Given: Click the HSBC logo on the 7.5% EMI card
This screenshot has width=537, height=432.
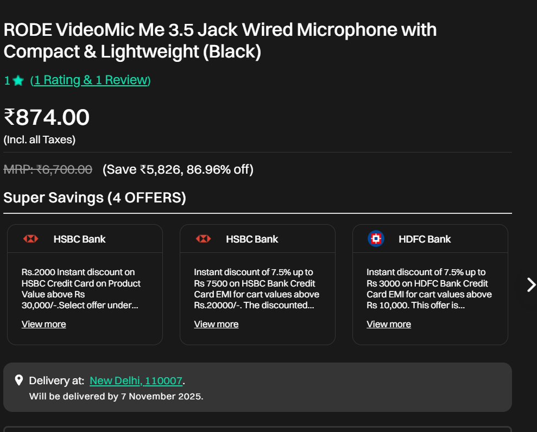Looking at the screenshot, I should (203, 239).
